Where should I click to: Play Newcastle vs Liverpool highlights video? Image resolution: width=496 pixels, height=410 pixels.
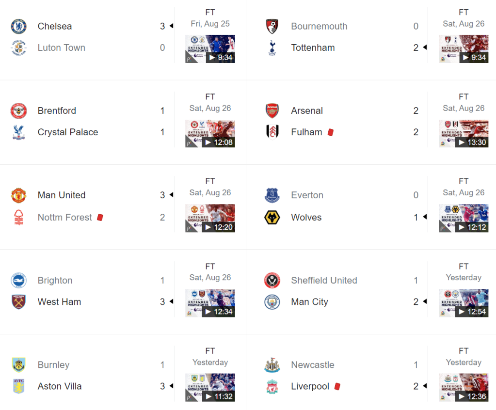click(464, 388)
